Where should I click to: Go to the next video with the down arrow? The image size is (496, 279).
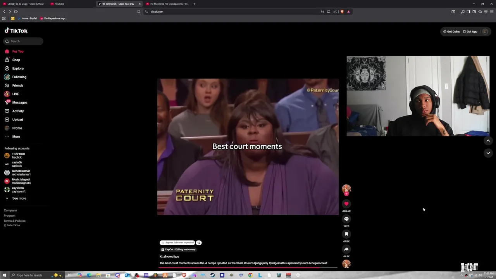pos(488,153)
